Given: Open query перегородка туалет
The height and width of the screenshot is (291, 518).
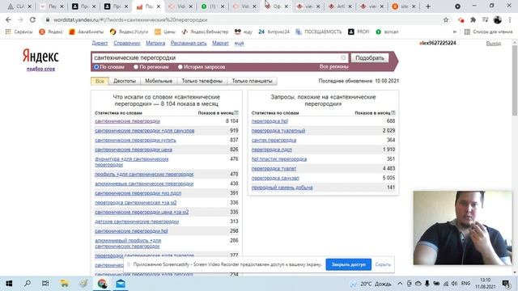Looking at the screenshot, I should click(274, 168).
